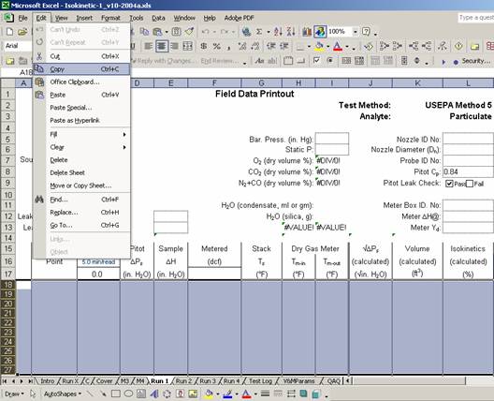
Task: Open the Format menu
Action: [x=110, y=18]
